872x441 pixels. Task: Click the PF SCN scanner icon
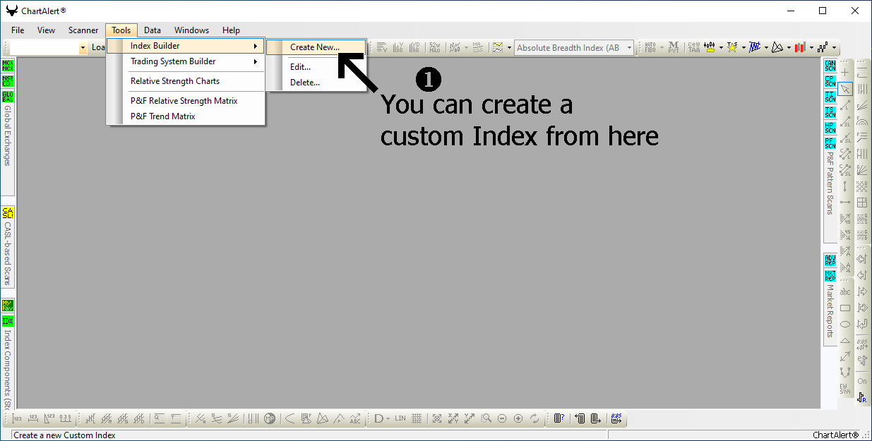[830, 143]
